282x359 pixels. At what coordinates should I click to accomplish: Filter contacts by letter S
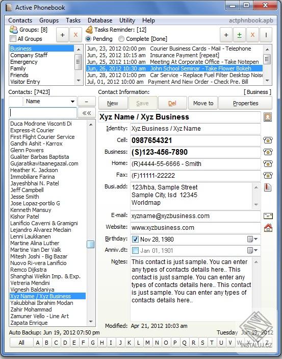tap(202, 343)
